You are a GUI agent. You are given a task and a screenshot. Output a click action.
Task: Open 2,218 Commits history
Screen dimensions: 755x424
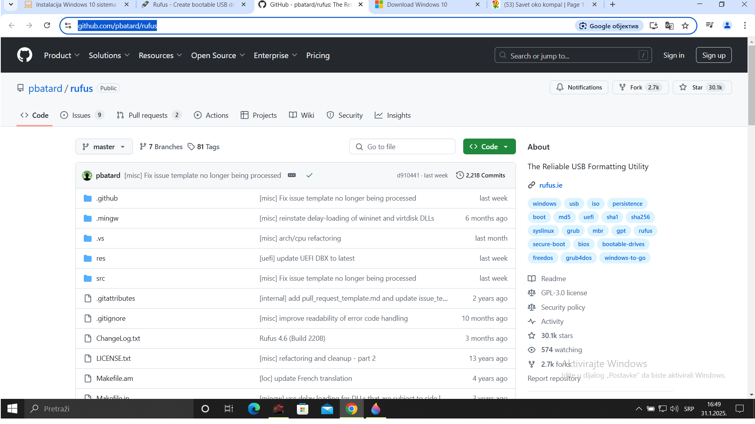(x=481, y=175)
